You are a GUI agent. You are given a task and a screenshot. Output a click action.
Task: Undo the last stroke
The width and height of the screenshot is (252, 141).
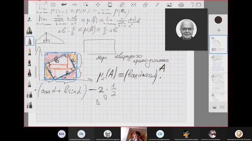coord(64,5)
